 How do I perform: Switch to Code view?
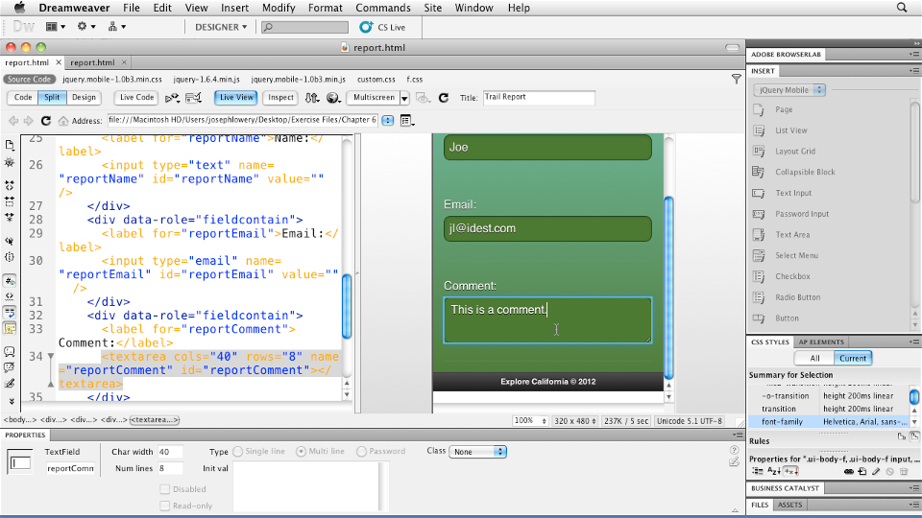coord(23,98)
